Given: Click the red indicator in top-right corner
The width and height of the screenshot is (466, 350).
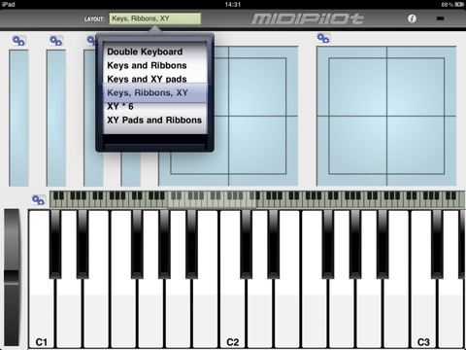Looking at the screenshot, I should (440, 18).
